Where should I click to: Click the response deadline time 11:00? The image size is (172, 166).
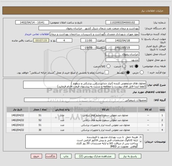pos(88,40)
